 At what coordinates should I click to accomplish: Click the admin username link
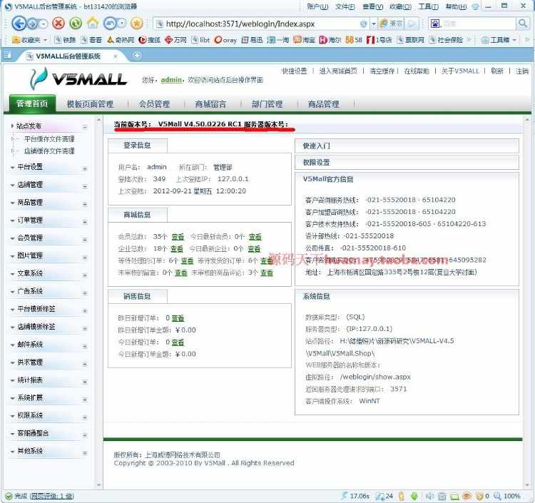[x=171, y=80]
